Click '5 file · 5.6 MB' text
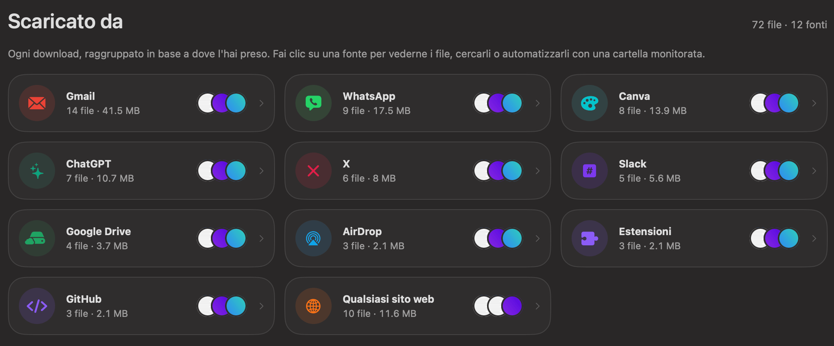 coord(649,179)
